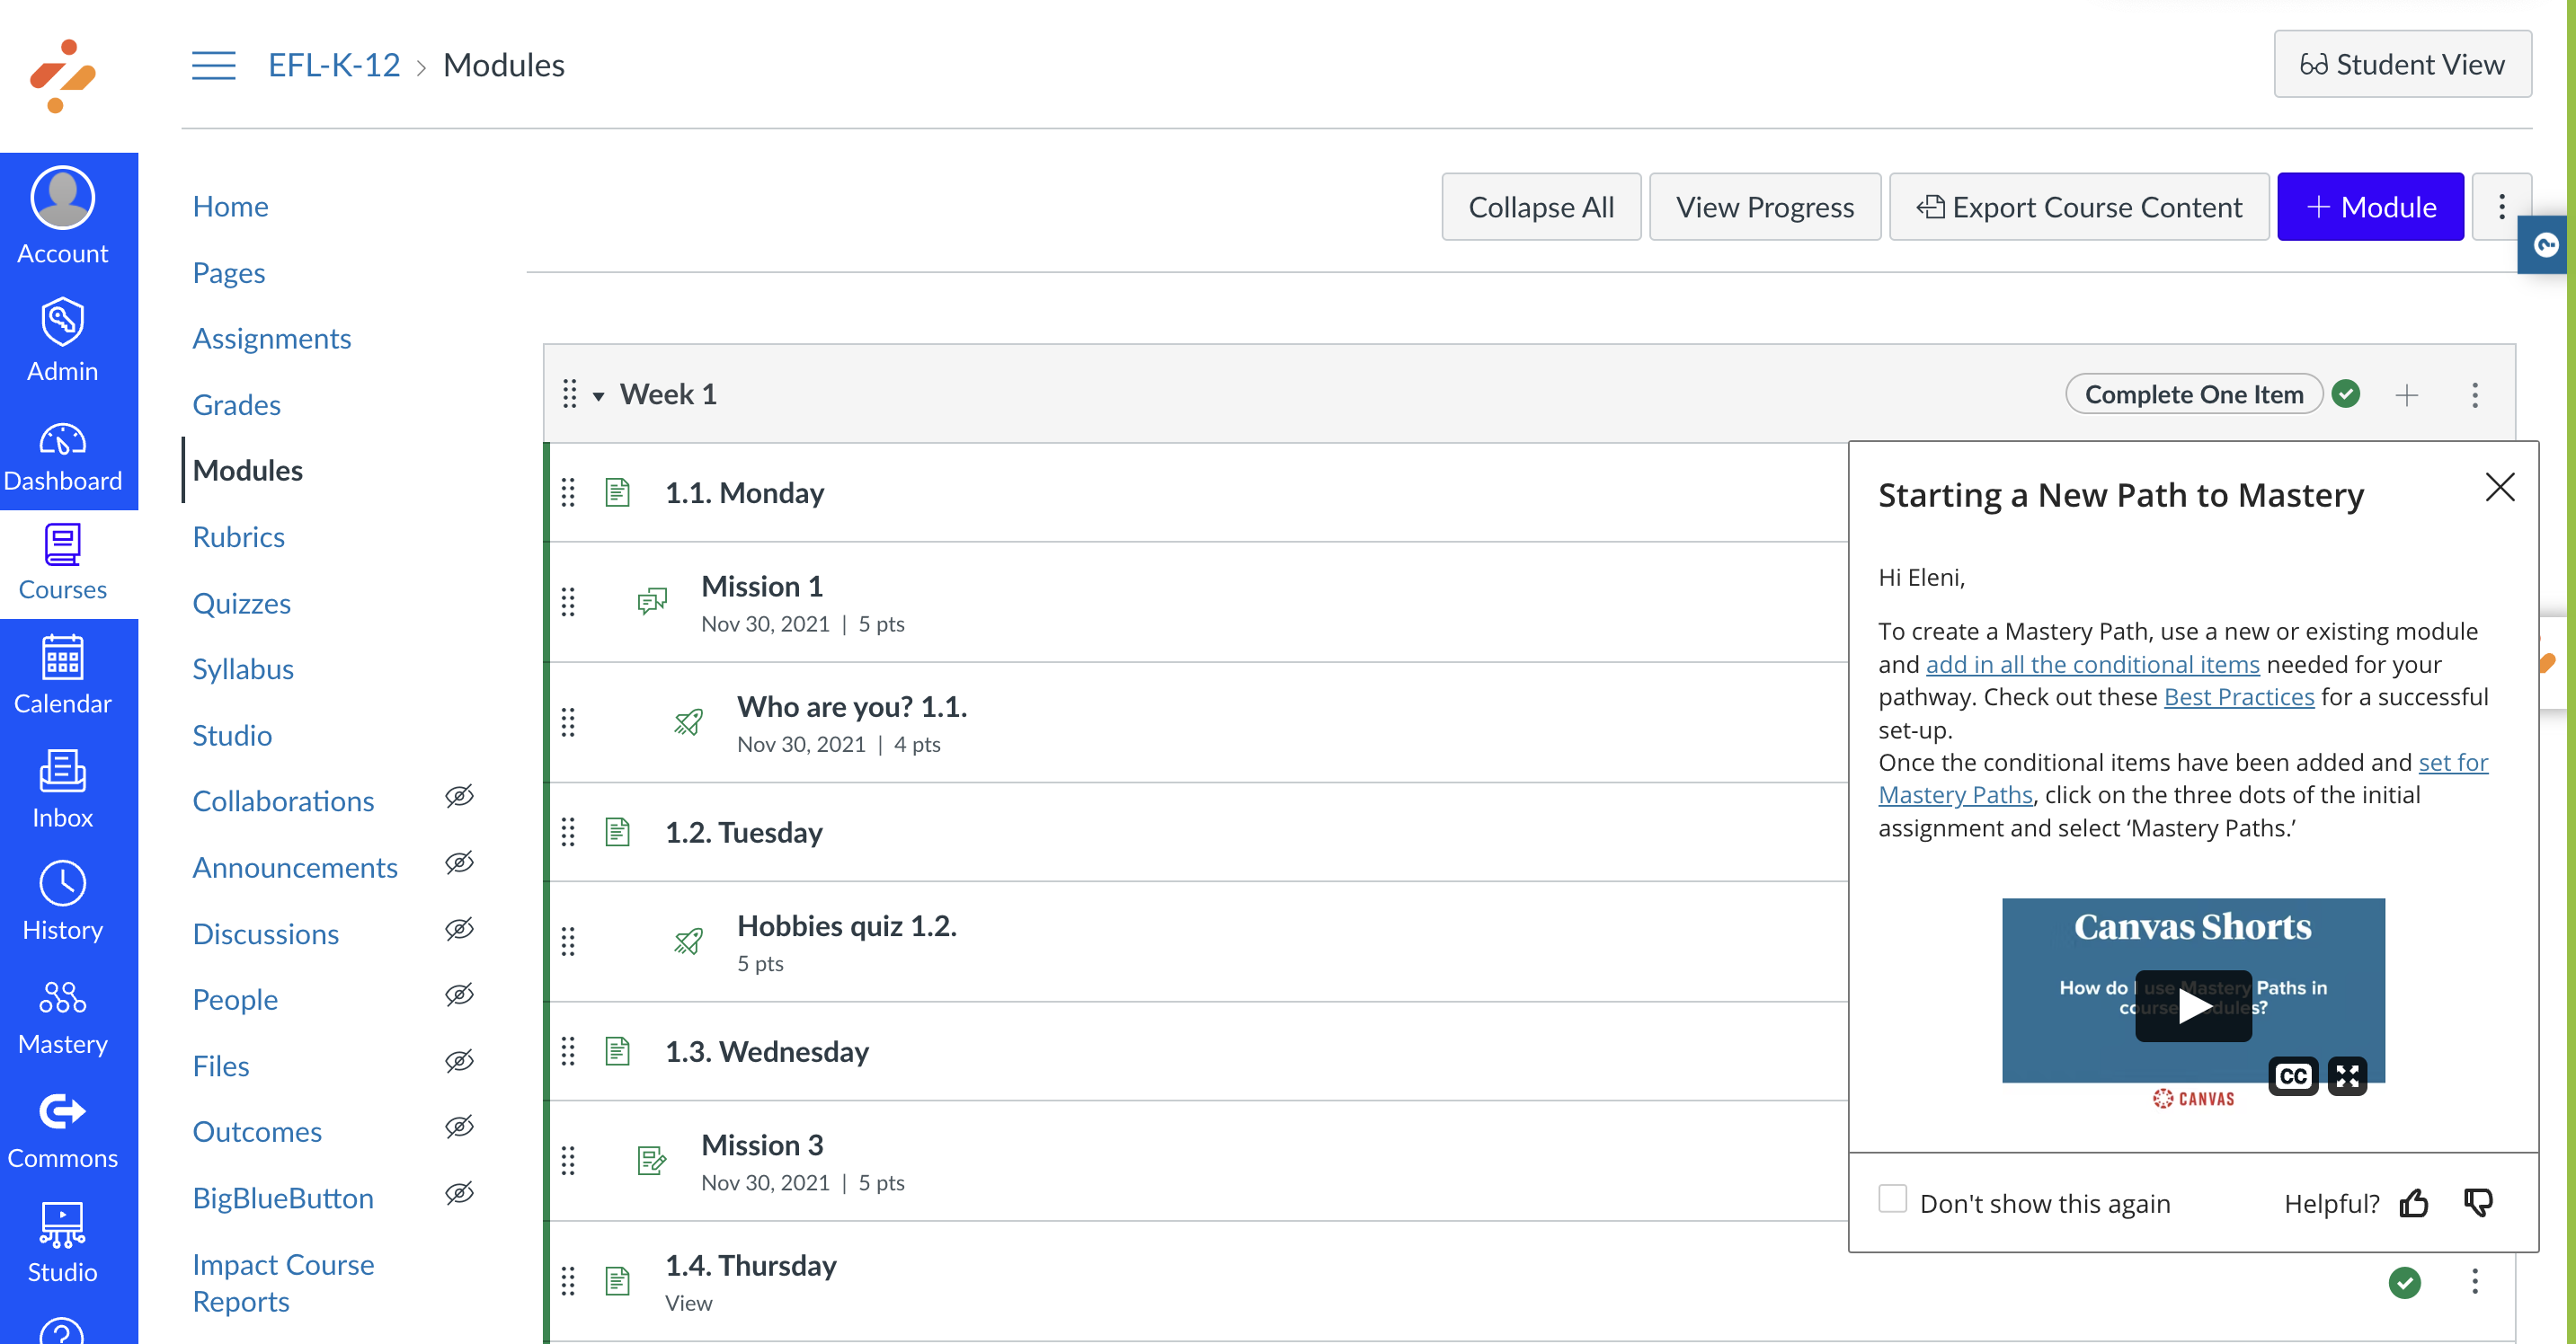The height and width of the screenshot is (1344, 2576).
Task: Close the Starting a New Path to Mastery popup
Action: (x=2499, y=488)
